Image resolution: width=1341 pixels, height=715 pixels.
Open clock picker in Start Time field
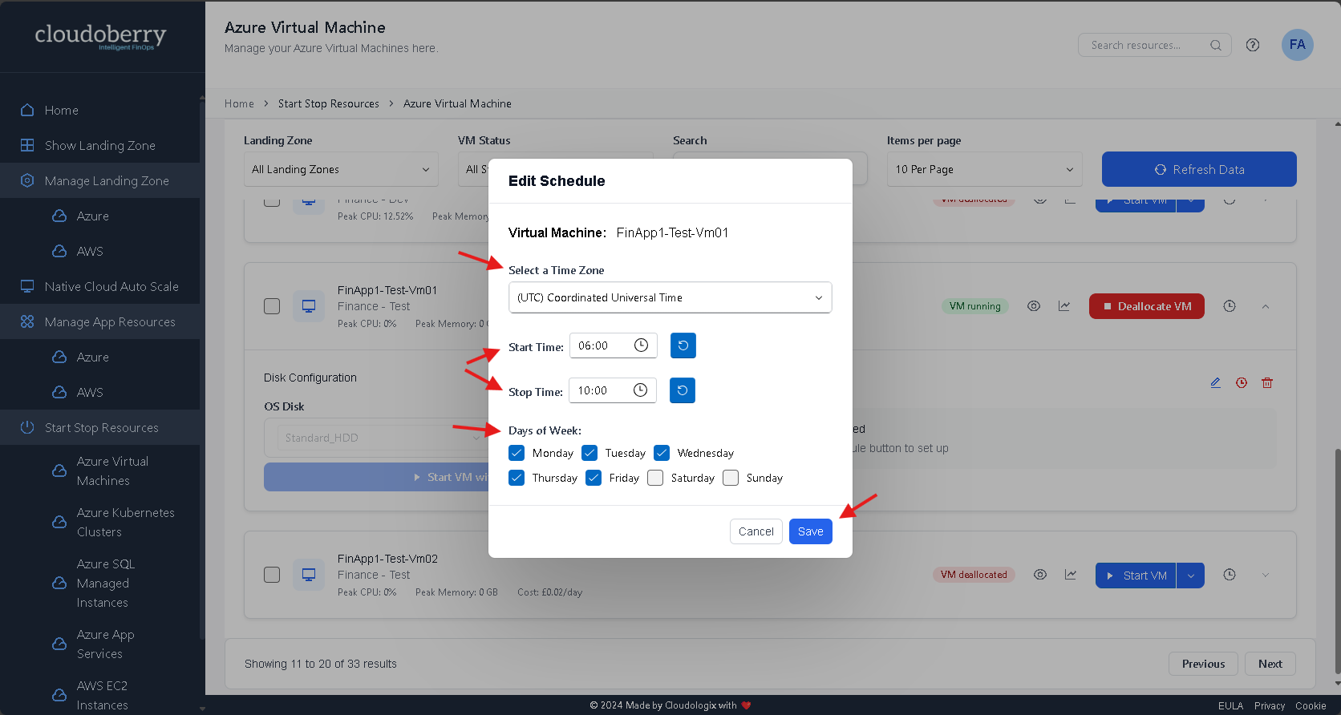coord(641,345)
